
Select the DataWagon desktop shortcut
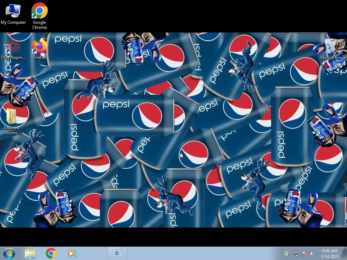13,49
